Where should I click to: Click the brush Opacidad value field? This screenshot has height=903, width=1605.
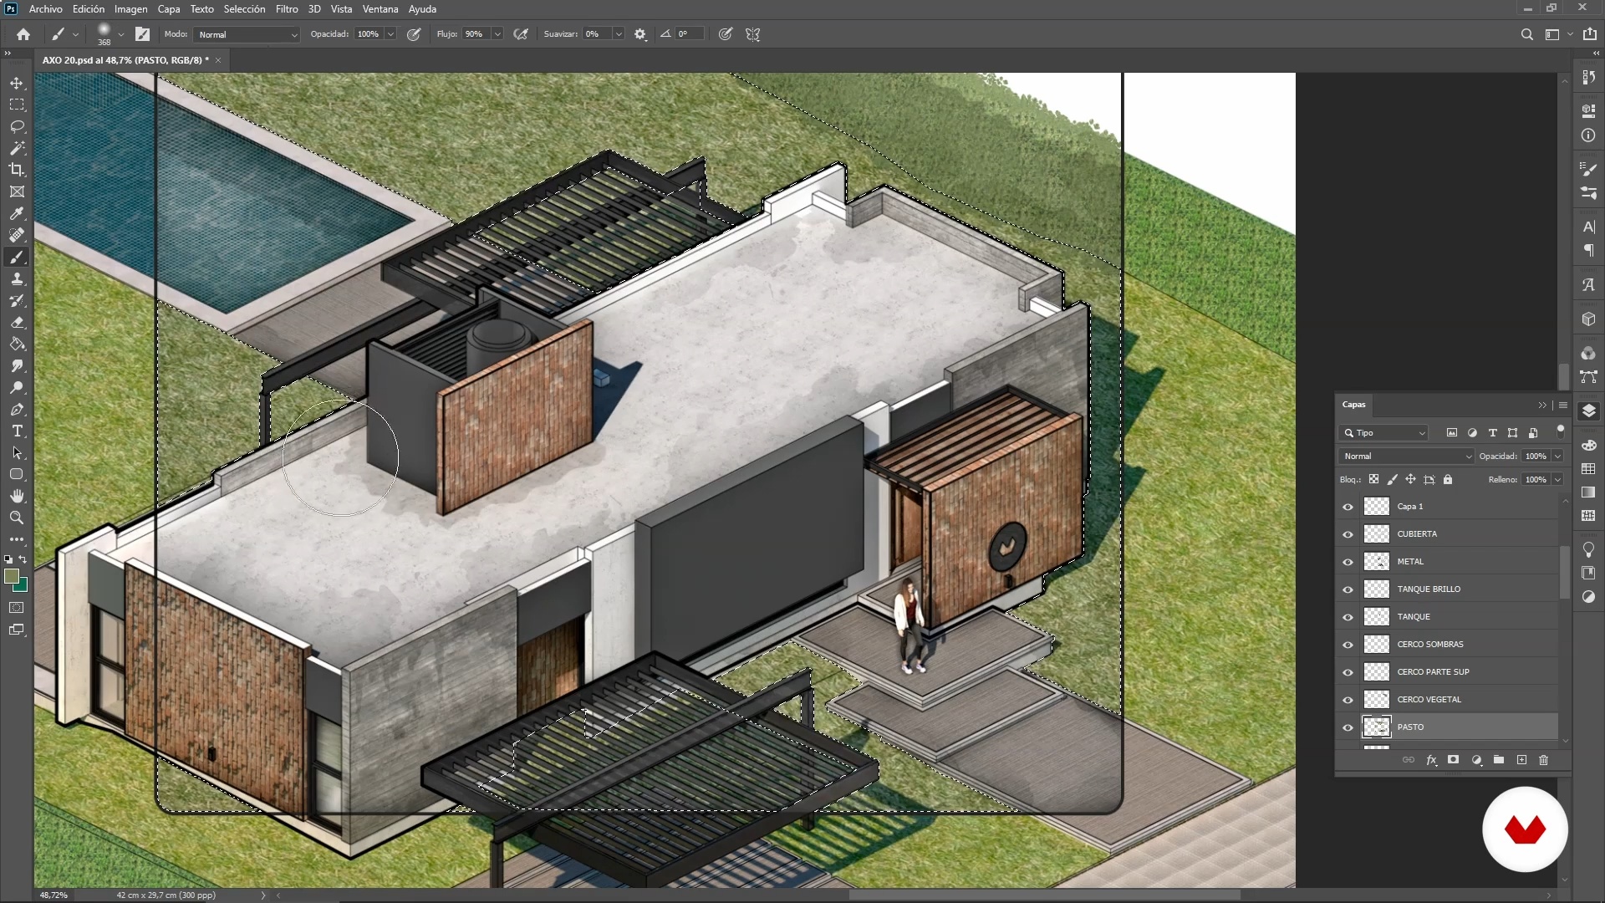(368, 34)
